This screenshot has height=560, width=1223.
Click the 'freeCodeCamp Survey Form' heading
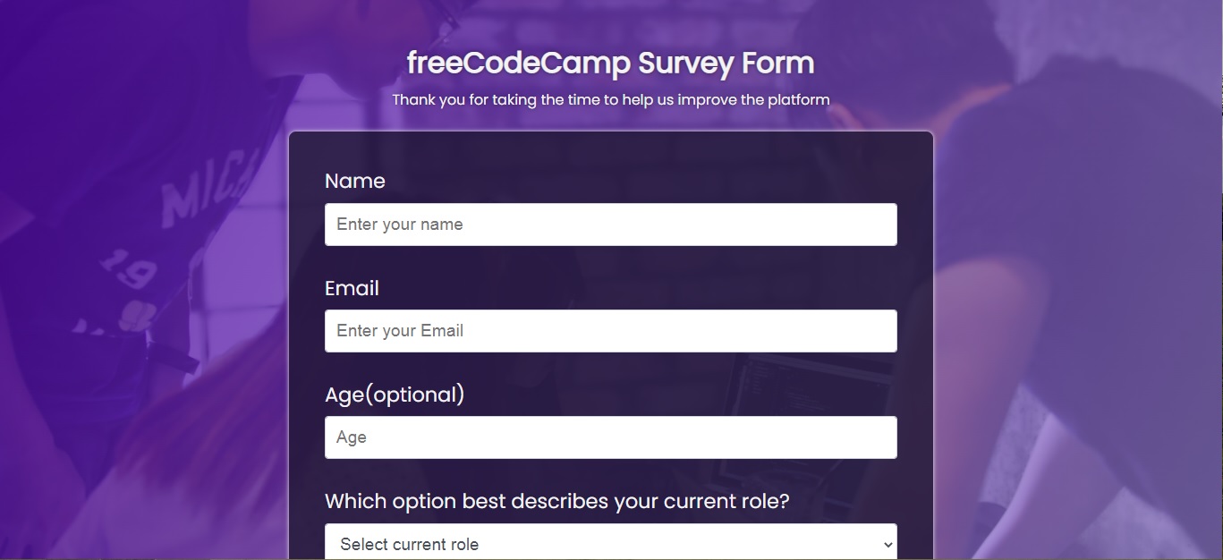pos(611,62)
